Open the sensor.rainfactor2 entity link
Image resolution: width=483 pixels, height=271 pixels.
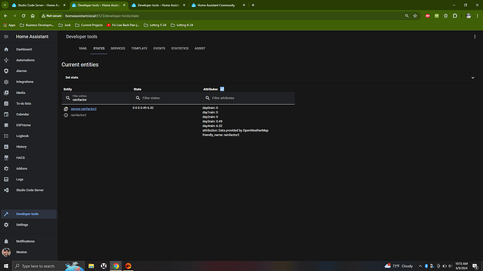point(84,109)
